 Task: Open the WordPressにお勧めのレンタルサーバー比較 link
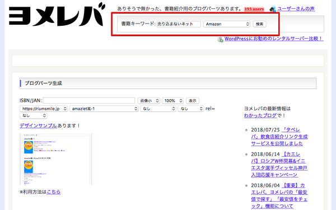(274, 39)
